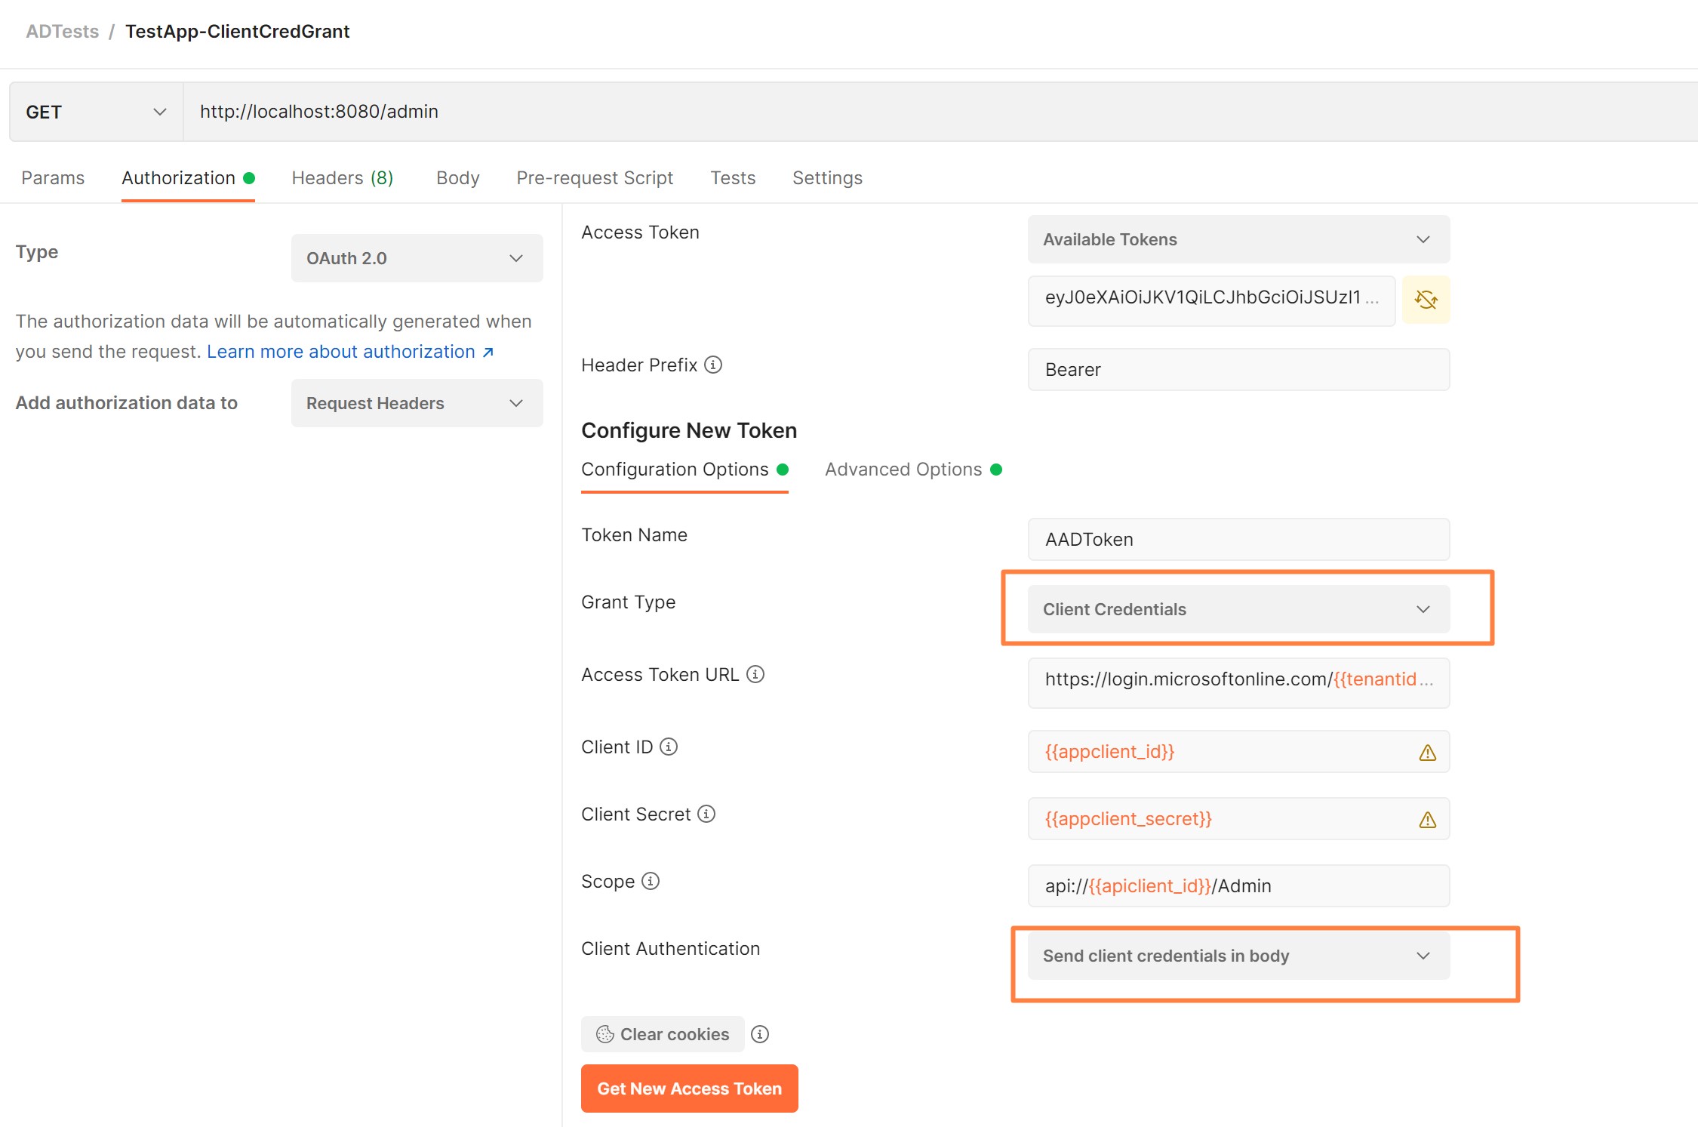The width and height of the screenshot is (1698, 1127).
Task: Open the Request Headers dropdown
Action: (x=417, y=403)
